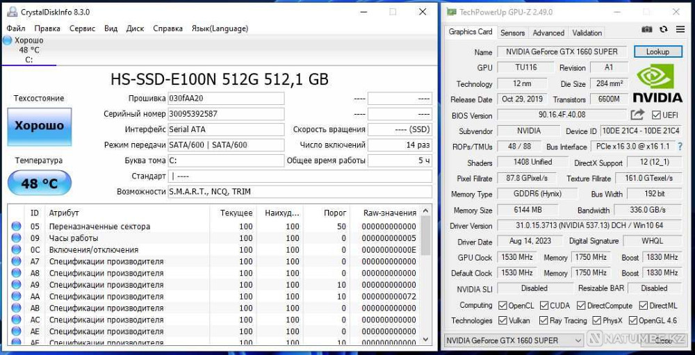Click the NVIDIA logo in GPU-Z
The height and width of the screenshot is (355, 695).
click(x=657, y=82)
